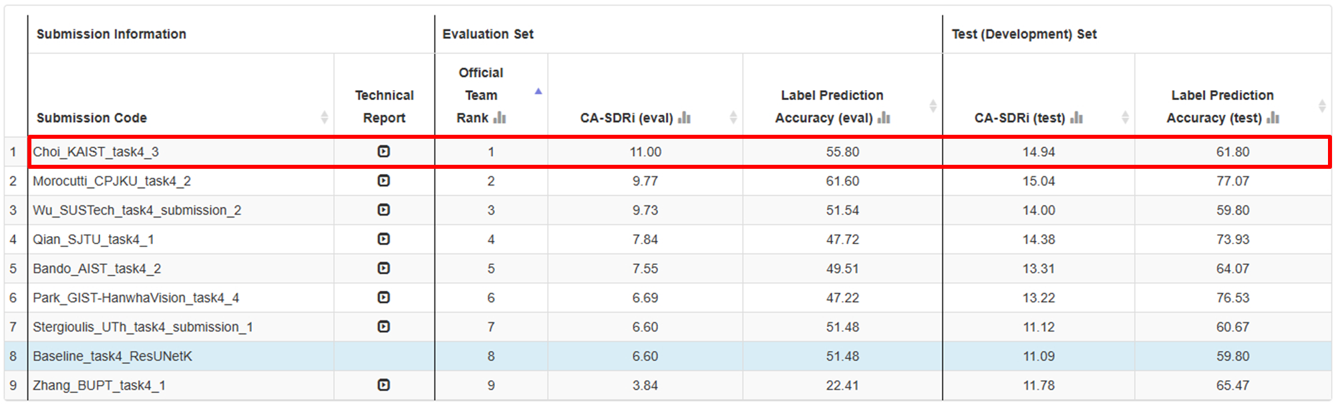Click bar chart icon beside CA-SDRi (test)
The image size is (1336, 405).
coord(1076,118)
